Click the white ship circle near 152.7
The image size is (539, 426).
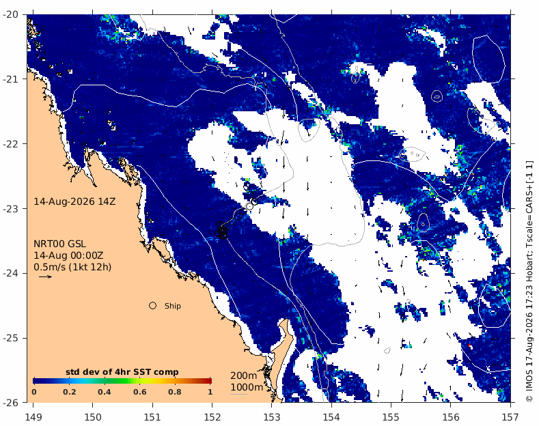tap(249, 206)
